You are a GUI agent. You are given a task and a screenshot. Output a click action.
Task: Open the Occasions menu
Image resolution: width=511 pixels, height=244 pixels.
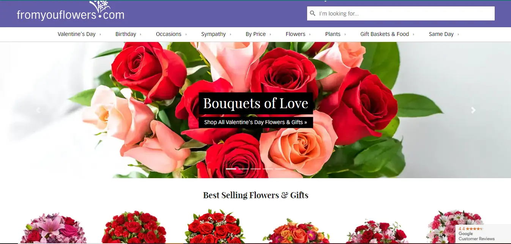click(x=171, y=34)
